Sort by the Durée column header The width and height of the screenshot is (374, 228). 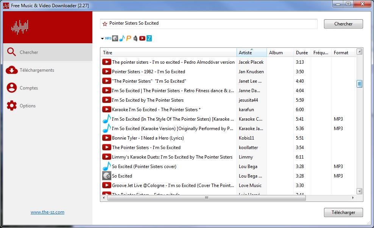coord(302,53)
